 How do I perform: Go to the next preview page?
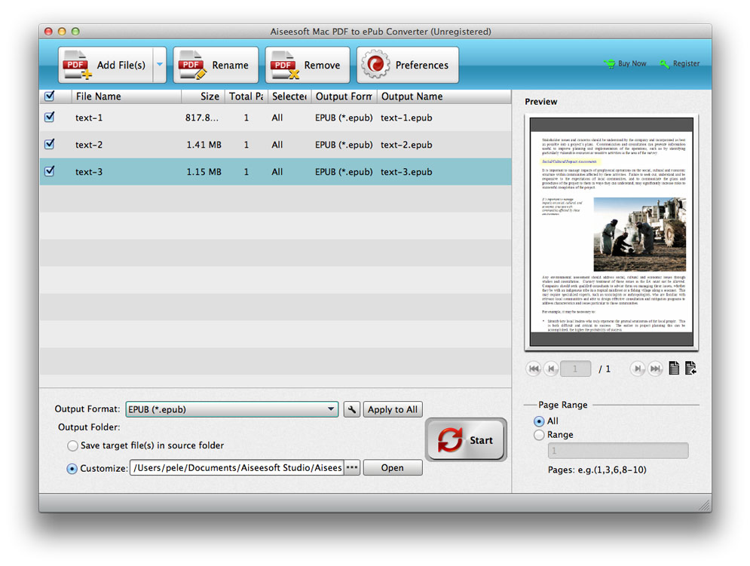tap(637, 369)
